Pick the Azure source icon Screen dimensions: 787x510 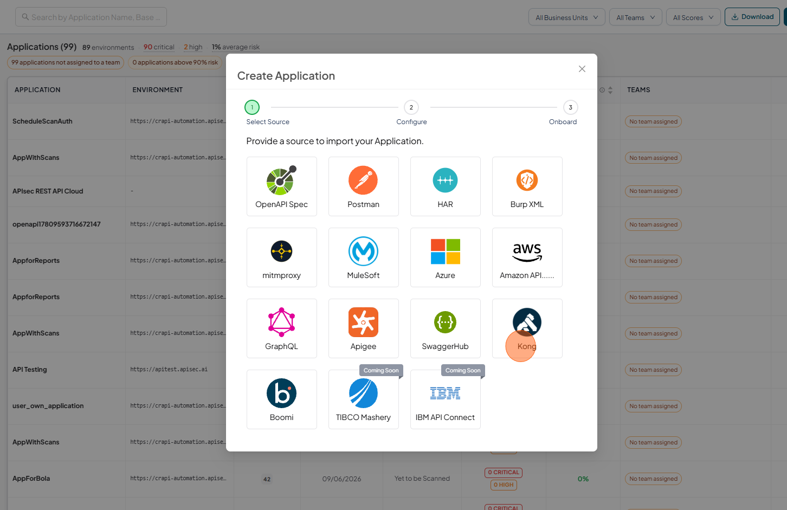[x=445, y=251]
